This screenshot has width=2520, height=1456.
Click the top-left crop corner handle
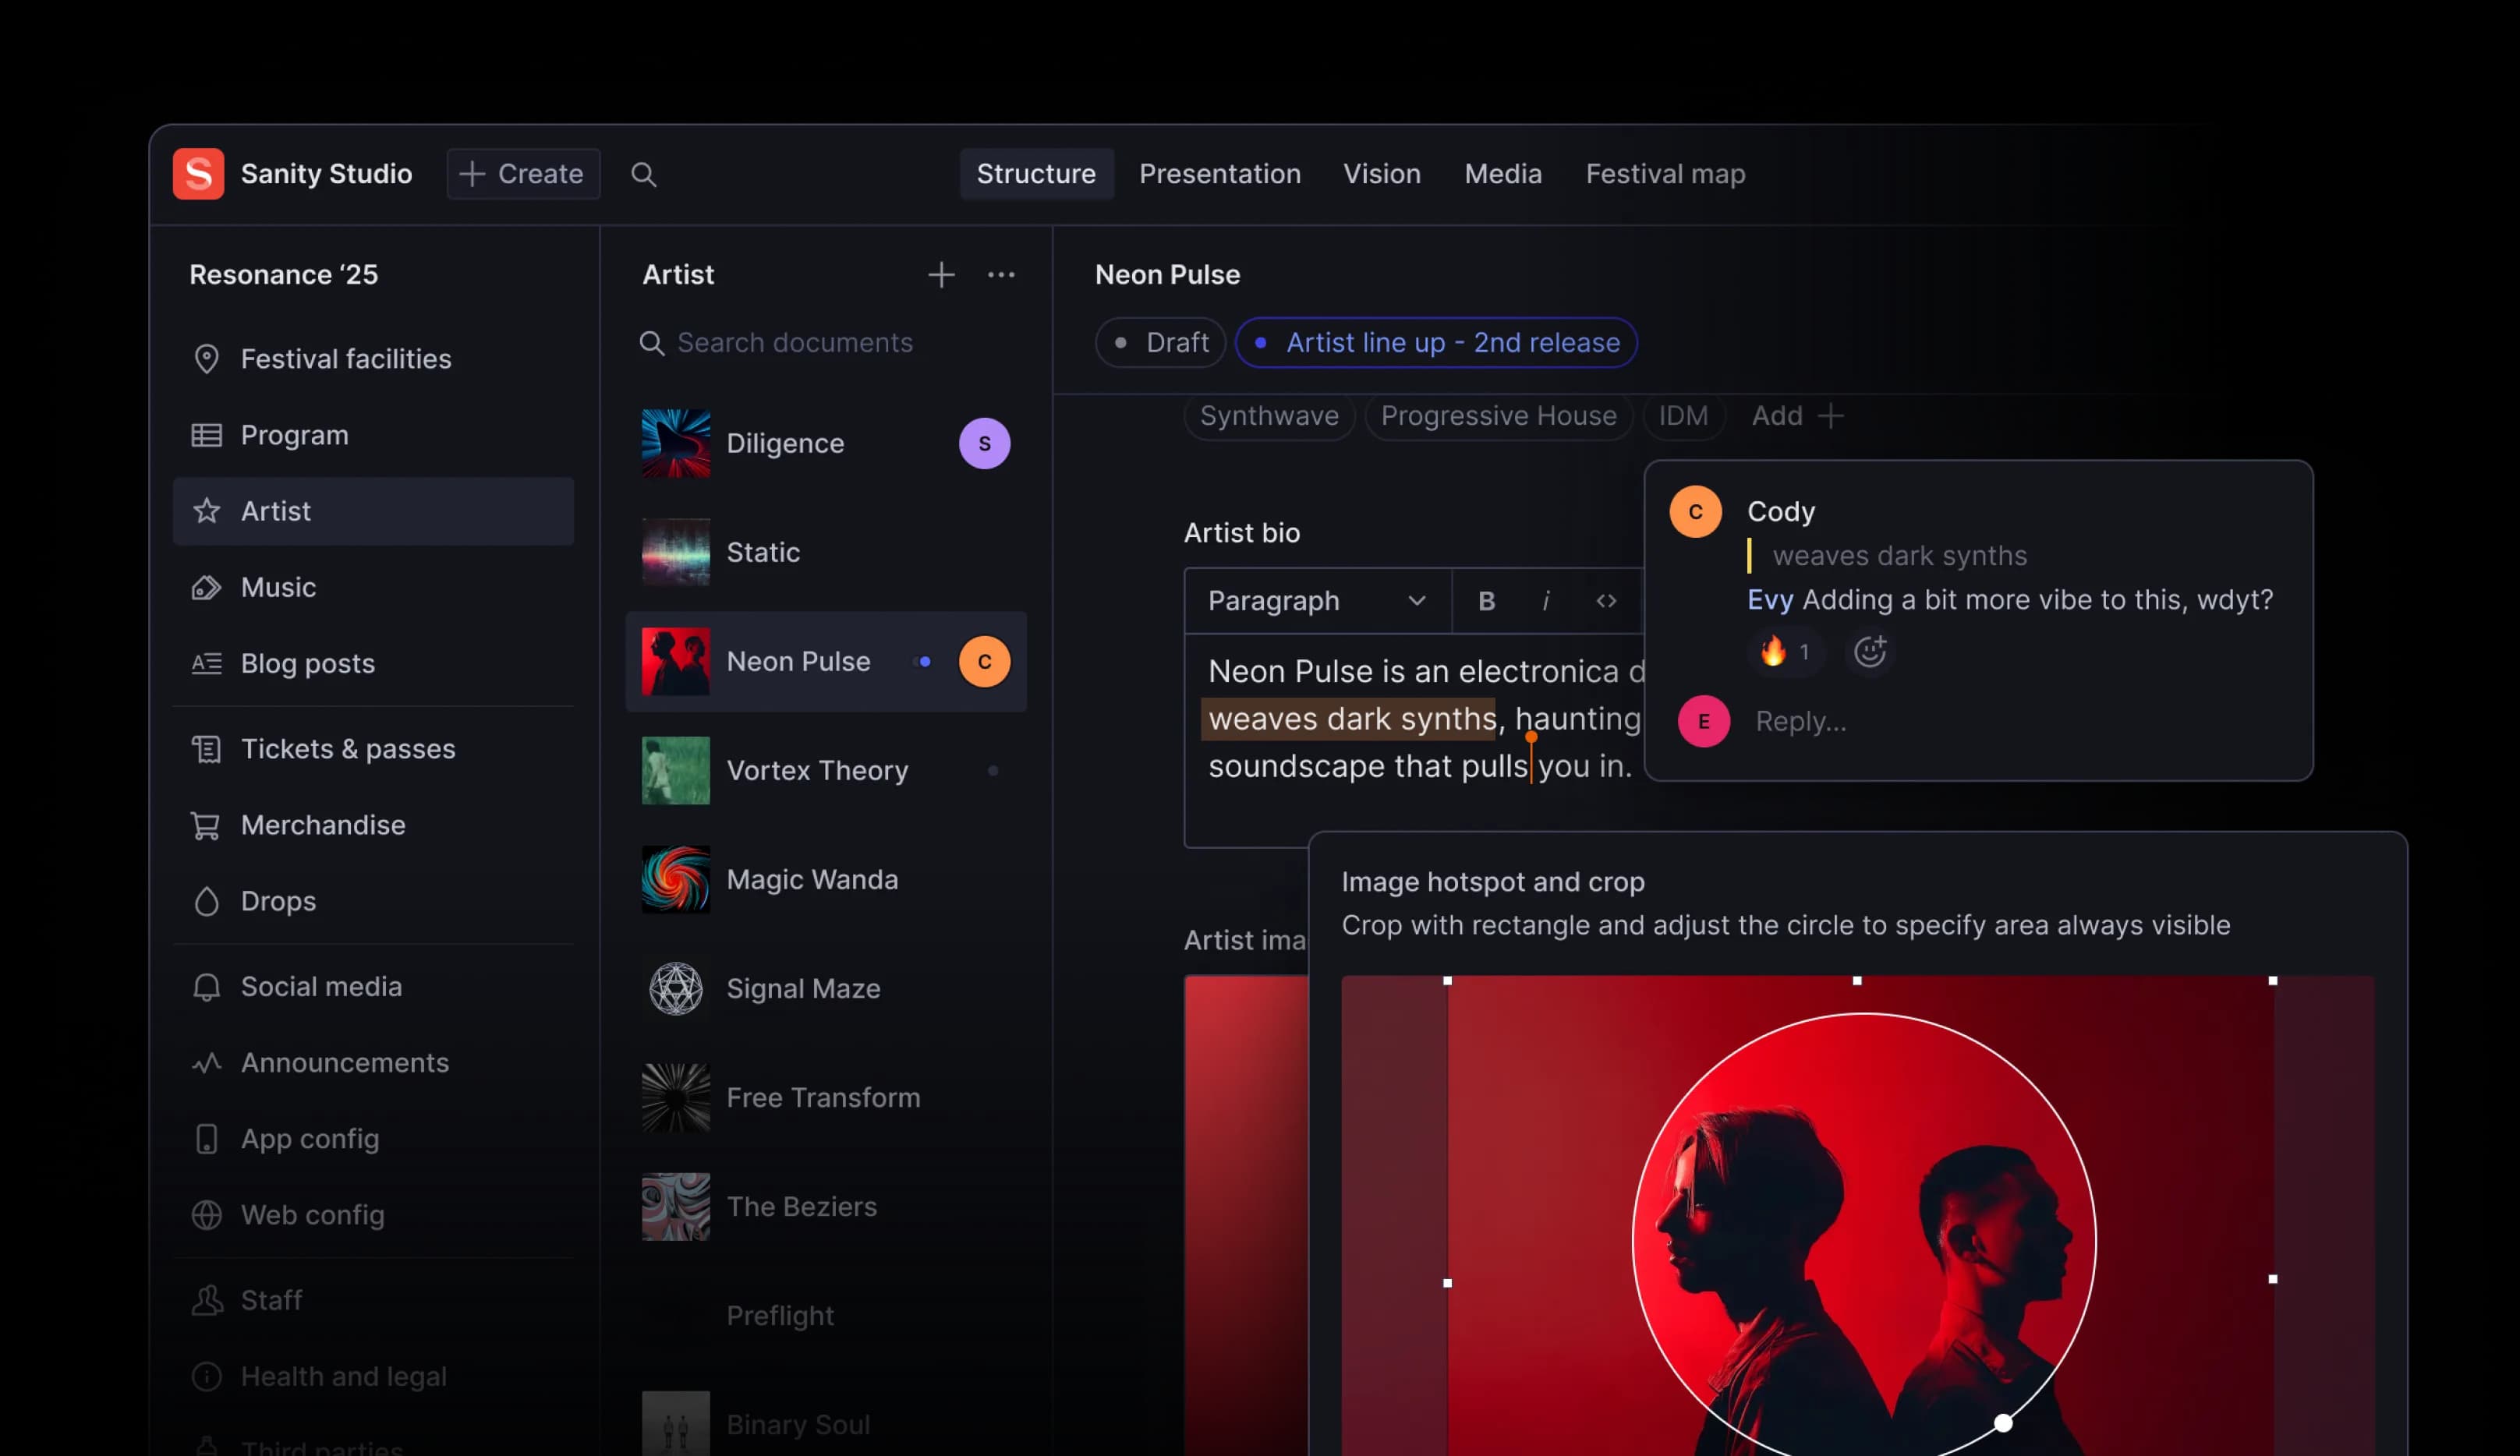tap(1447, 981)
